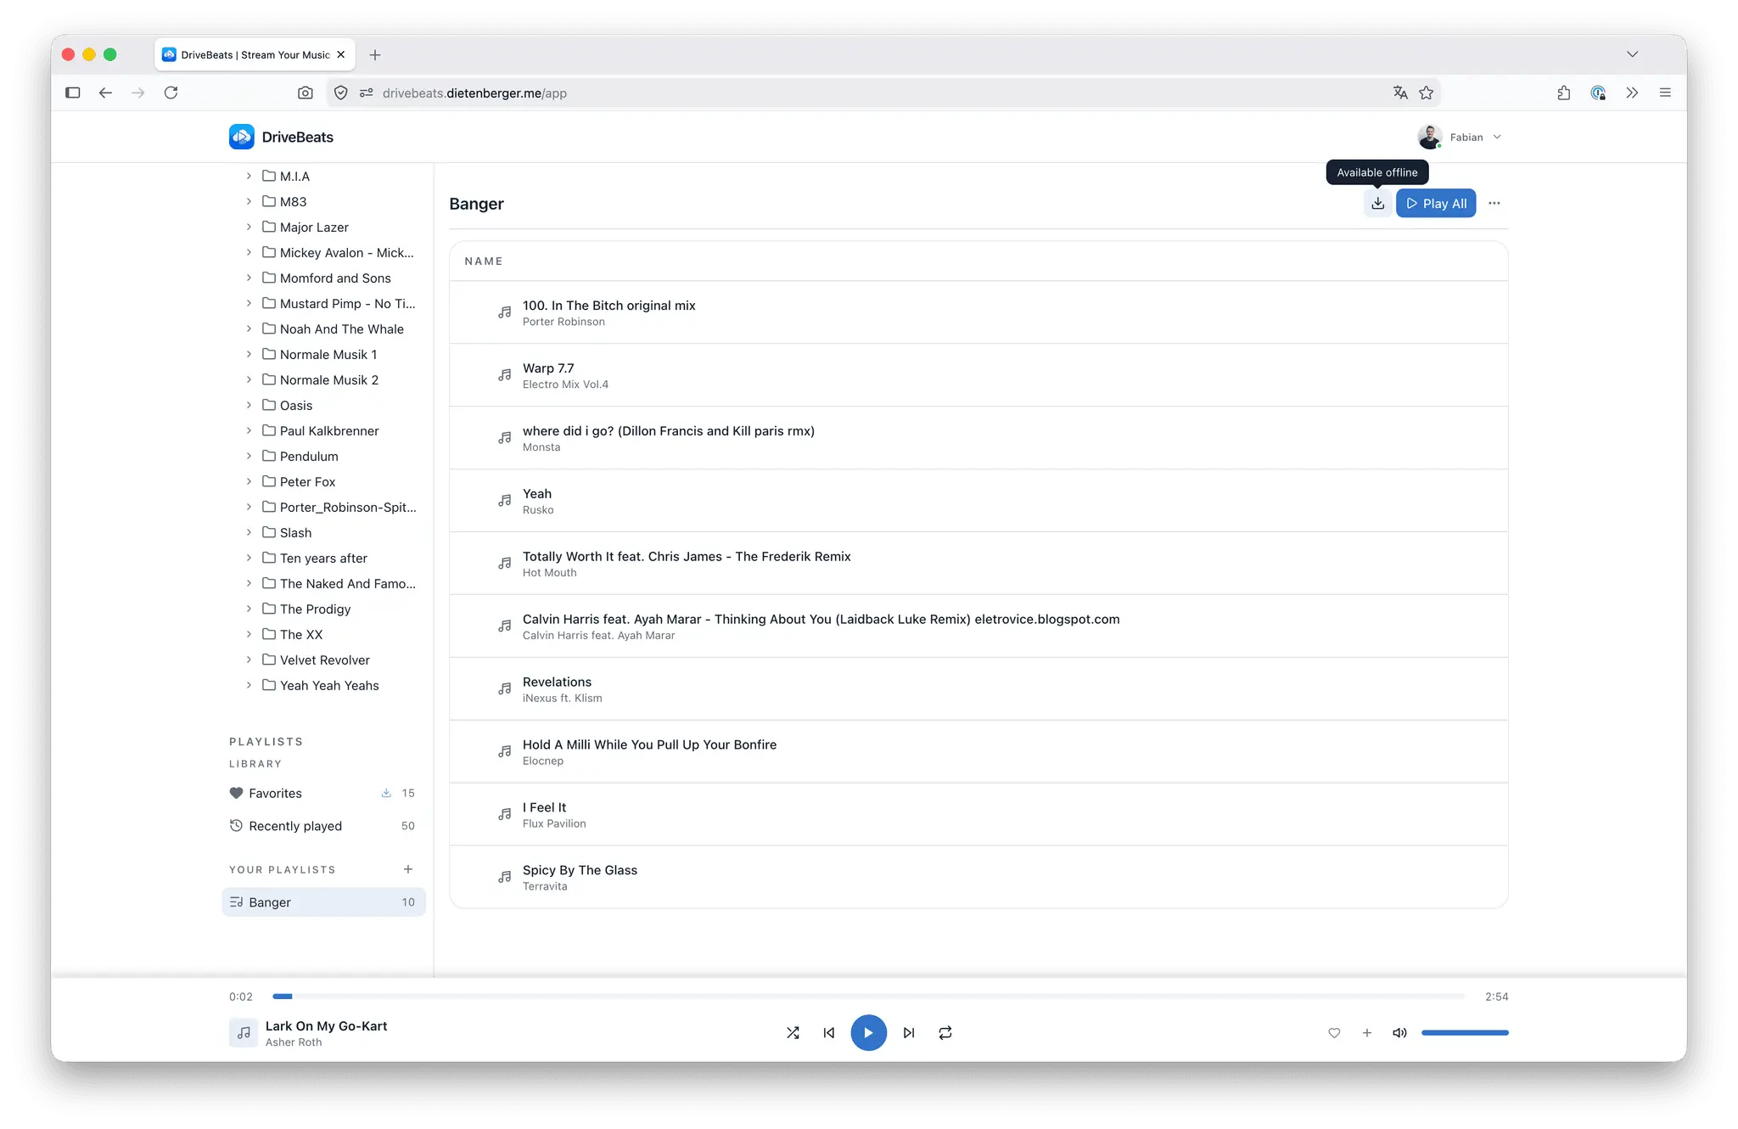Play I Feel It by Flux Pavilion
Screen dimensions: 1738x1129
click(x=978, y=815)
